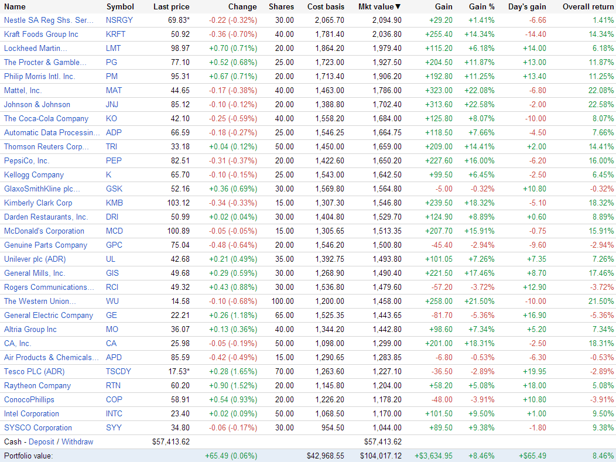The width and height of the screenshot is (616, 462).
Task: Open the General Mills, Inc. link
Action: 35,273
